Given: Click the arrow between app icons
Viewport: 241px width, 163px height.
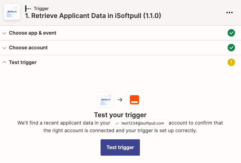Looking at the screenshot, I should coord(120,100).
